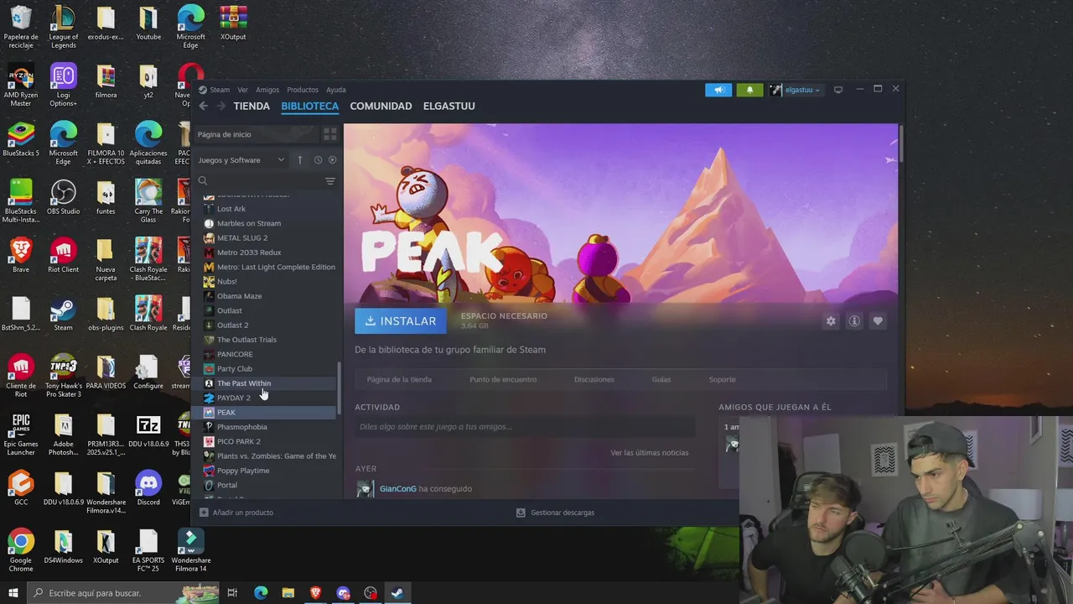
Task: Switch to the library grid collections view icon
Action: pyautogui.click(x=330, y=134)
